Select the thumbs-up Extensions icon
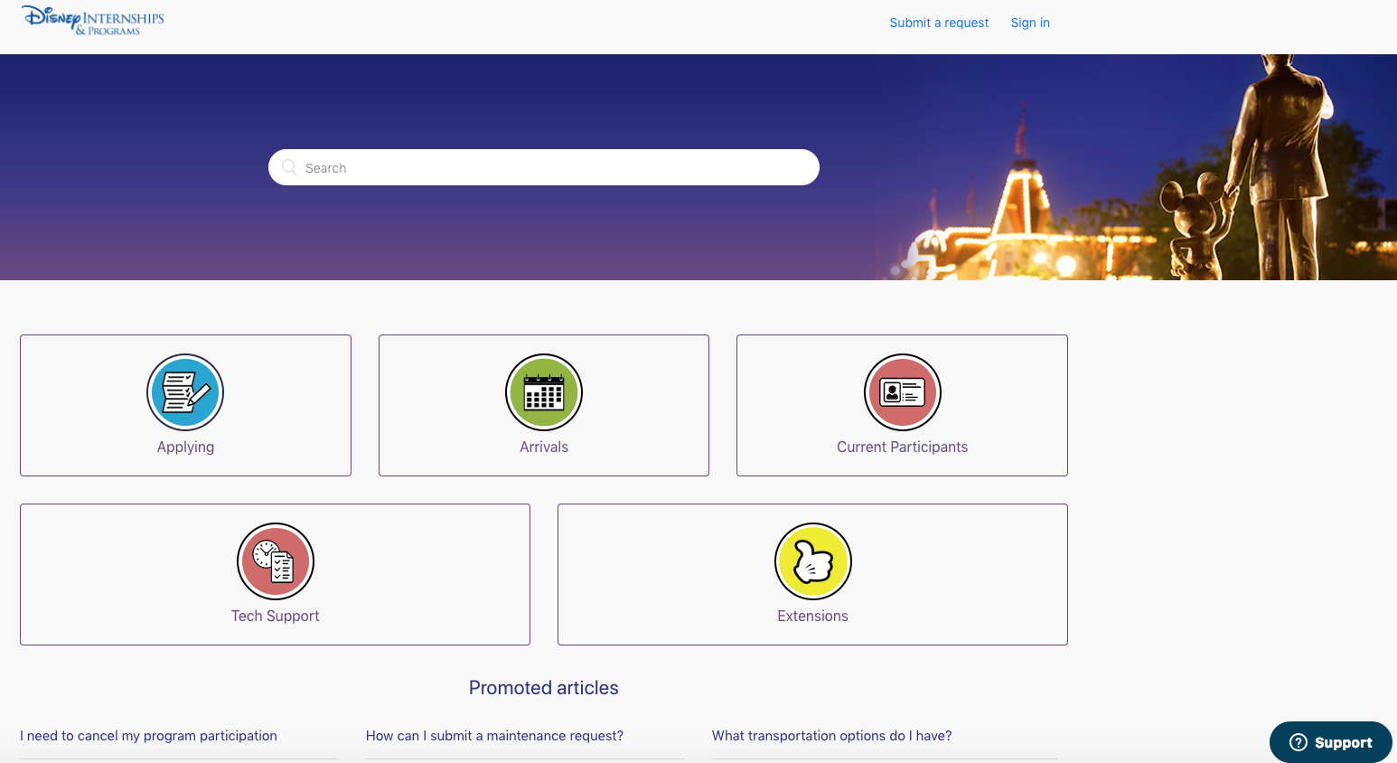The image size is (1397, 763). [x=812, y=560]
